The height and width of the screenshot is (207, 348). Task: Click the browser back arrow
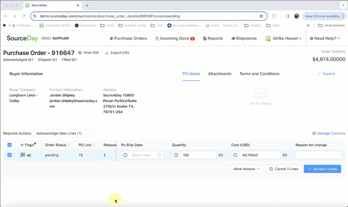coord(6,16)
